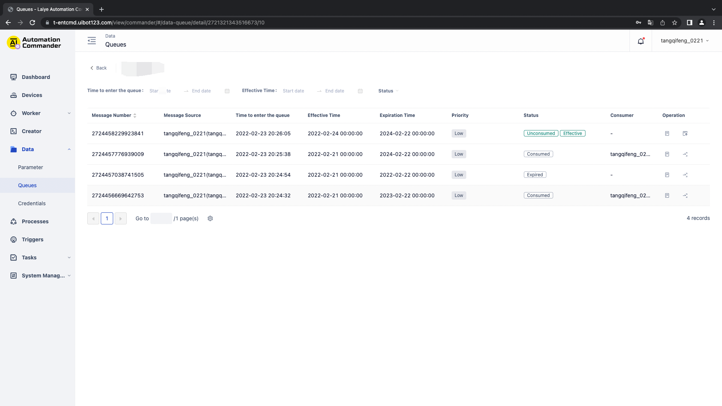Click the Effective status tag
This screenshot has width=722, height=406.
point(572,133)
